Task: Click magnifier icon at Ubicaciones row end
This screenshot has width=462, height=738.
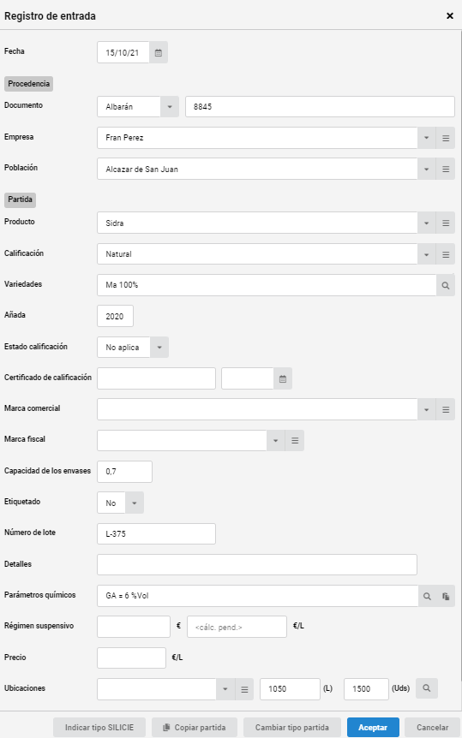Action: click(x=427, y=688)
